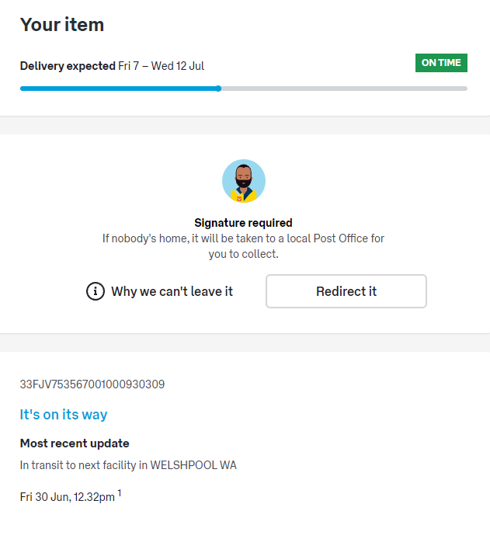Image resolution: width=490 pixels, height=539 pixels.
Task: Click the Signature required heading
Action: click(x=243, y=223)
